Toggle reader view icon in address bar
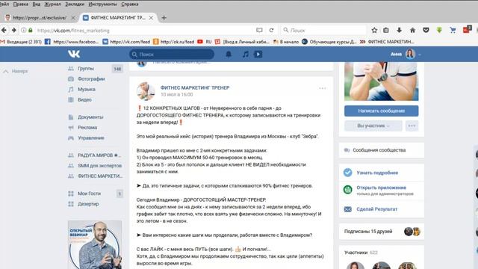The image size is (478, 269). (259, 30)
